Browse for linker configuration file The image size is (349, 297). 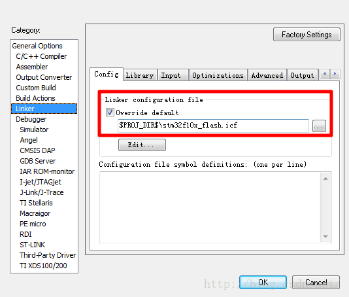pyautogui.click(x=319, y=126)
